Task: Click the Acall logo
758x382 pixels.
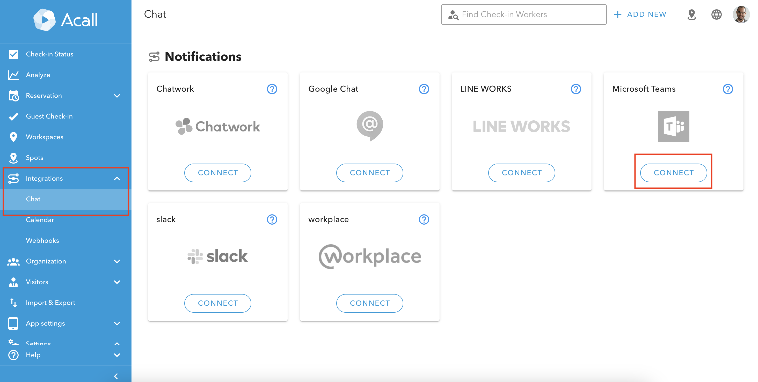Action: [x=65, y=20]
